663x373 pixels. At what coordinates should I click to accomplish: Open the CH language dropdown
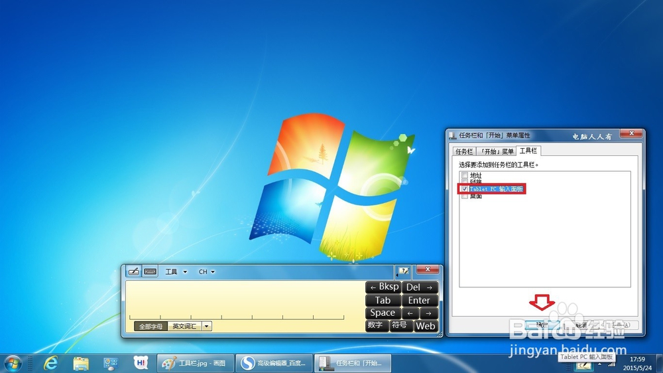(x=207, y=272)
